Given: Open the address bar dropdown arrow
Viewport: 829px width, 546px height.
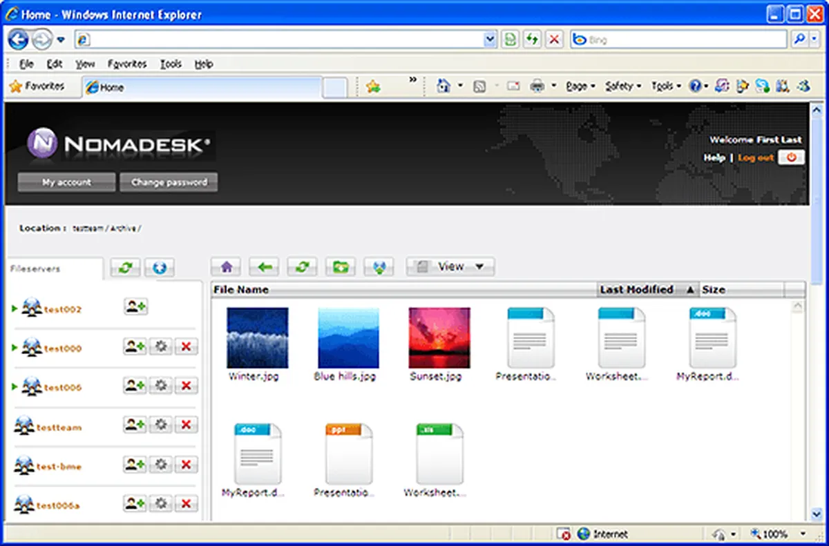Looking at the screenshot, I should 490,39.
